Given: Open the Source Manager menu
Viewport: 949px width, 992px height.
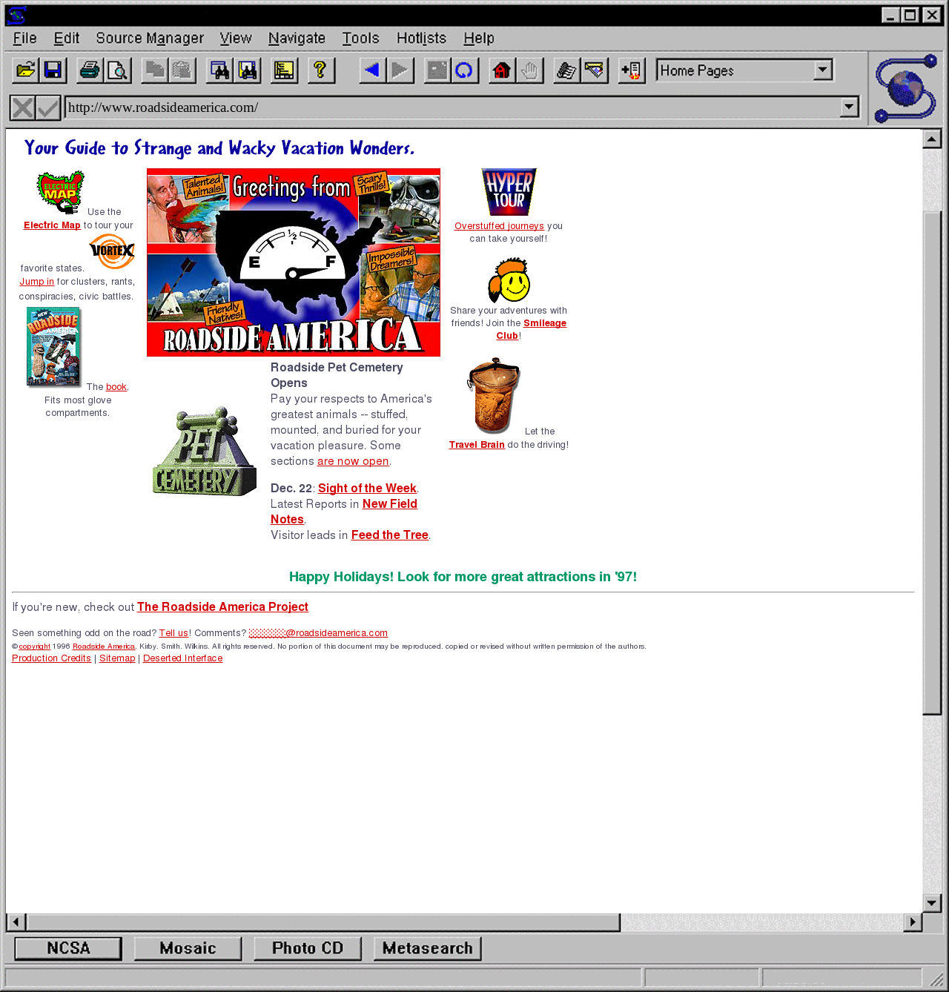Looking at the screenshot, I should point(150,38).
